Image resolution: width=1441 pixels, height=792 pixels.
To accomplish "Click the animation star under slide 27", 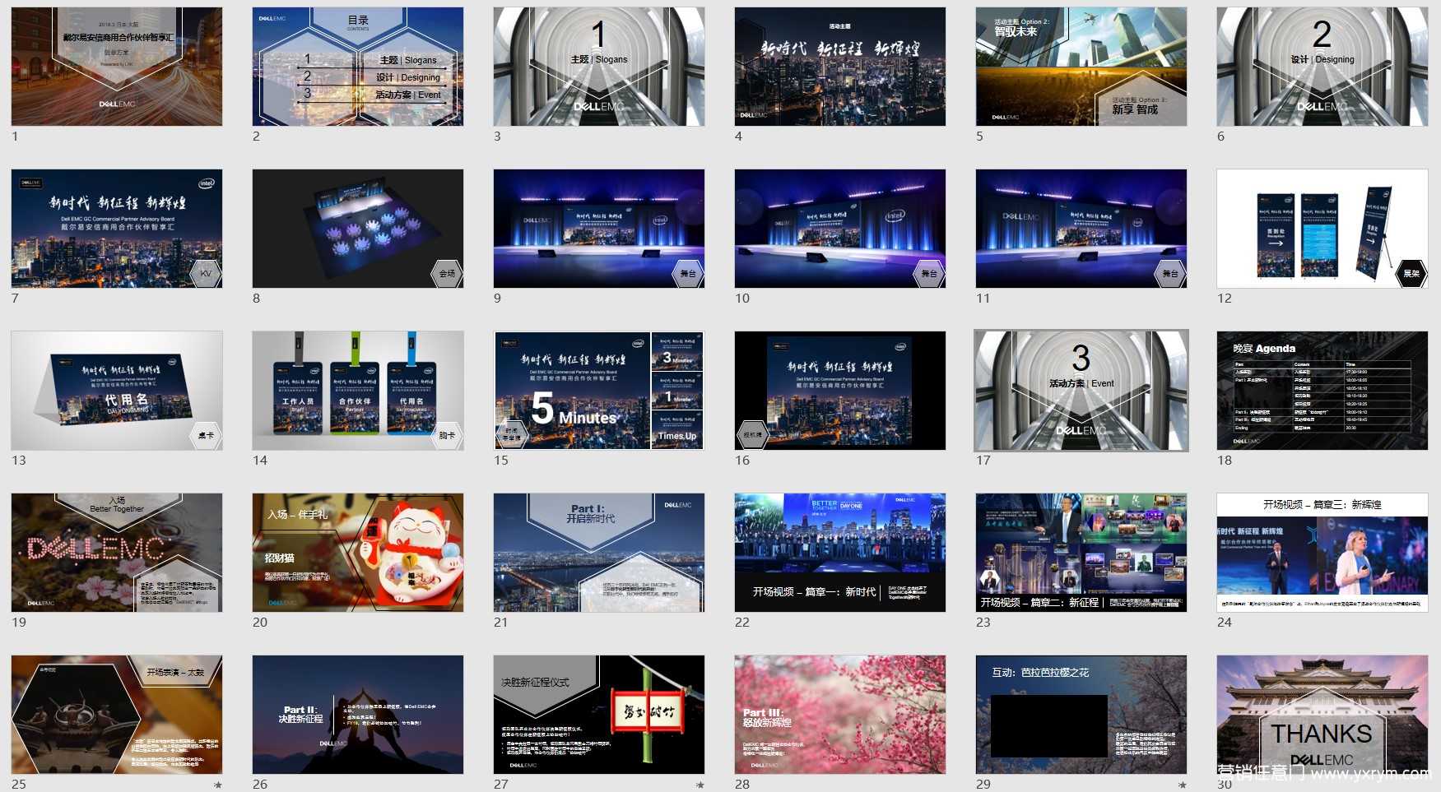I will [700, 785].
